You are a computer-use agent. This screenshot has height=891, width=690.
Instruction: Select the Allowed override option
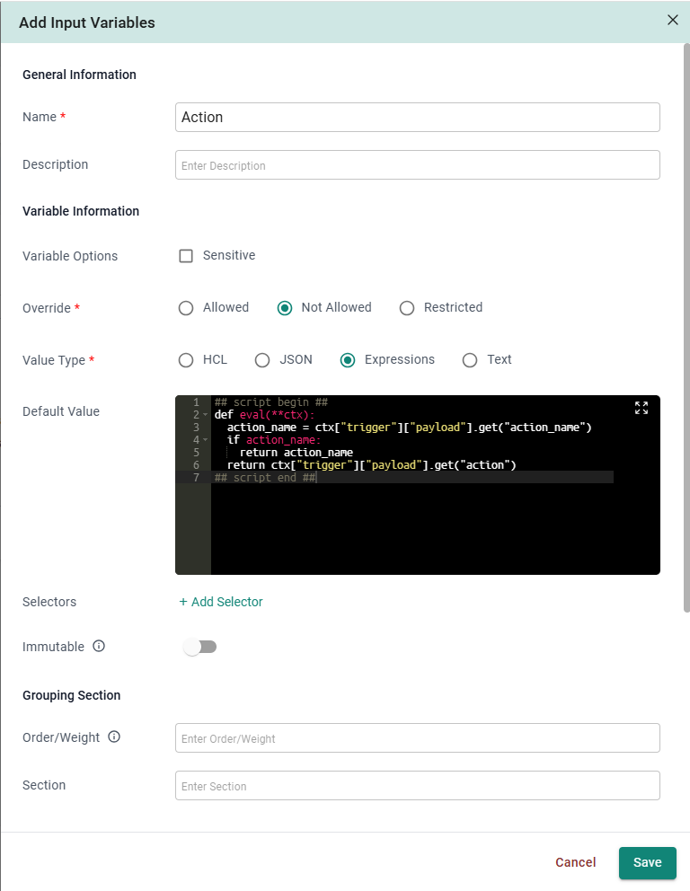(186, 308)
